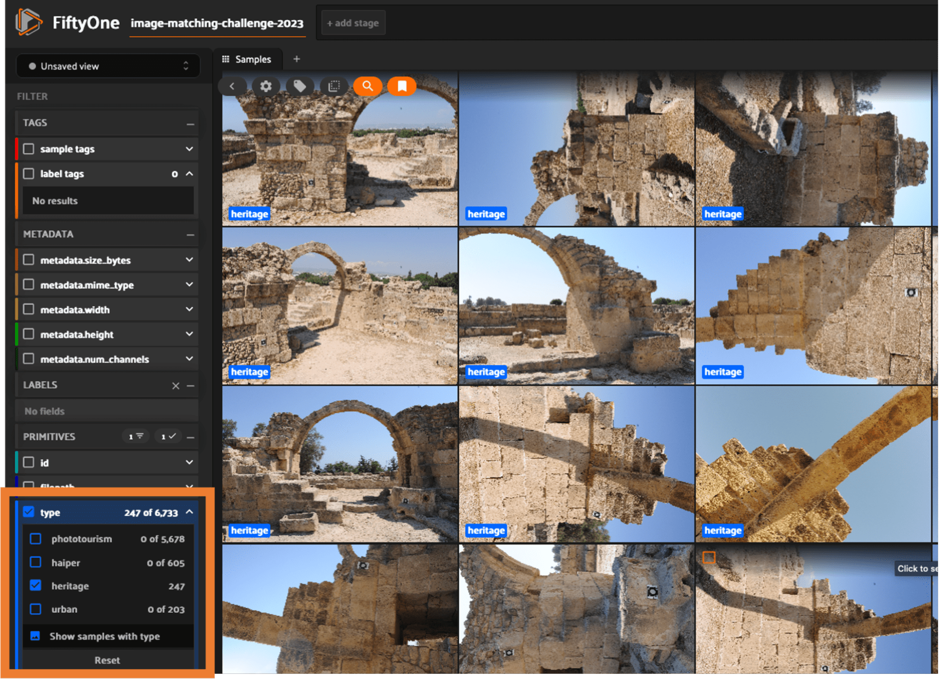Viewport: 939px width, 680px height.
Task: Click the back arrow icon in samples toolbar
Action: 232,86
